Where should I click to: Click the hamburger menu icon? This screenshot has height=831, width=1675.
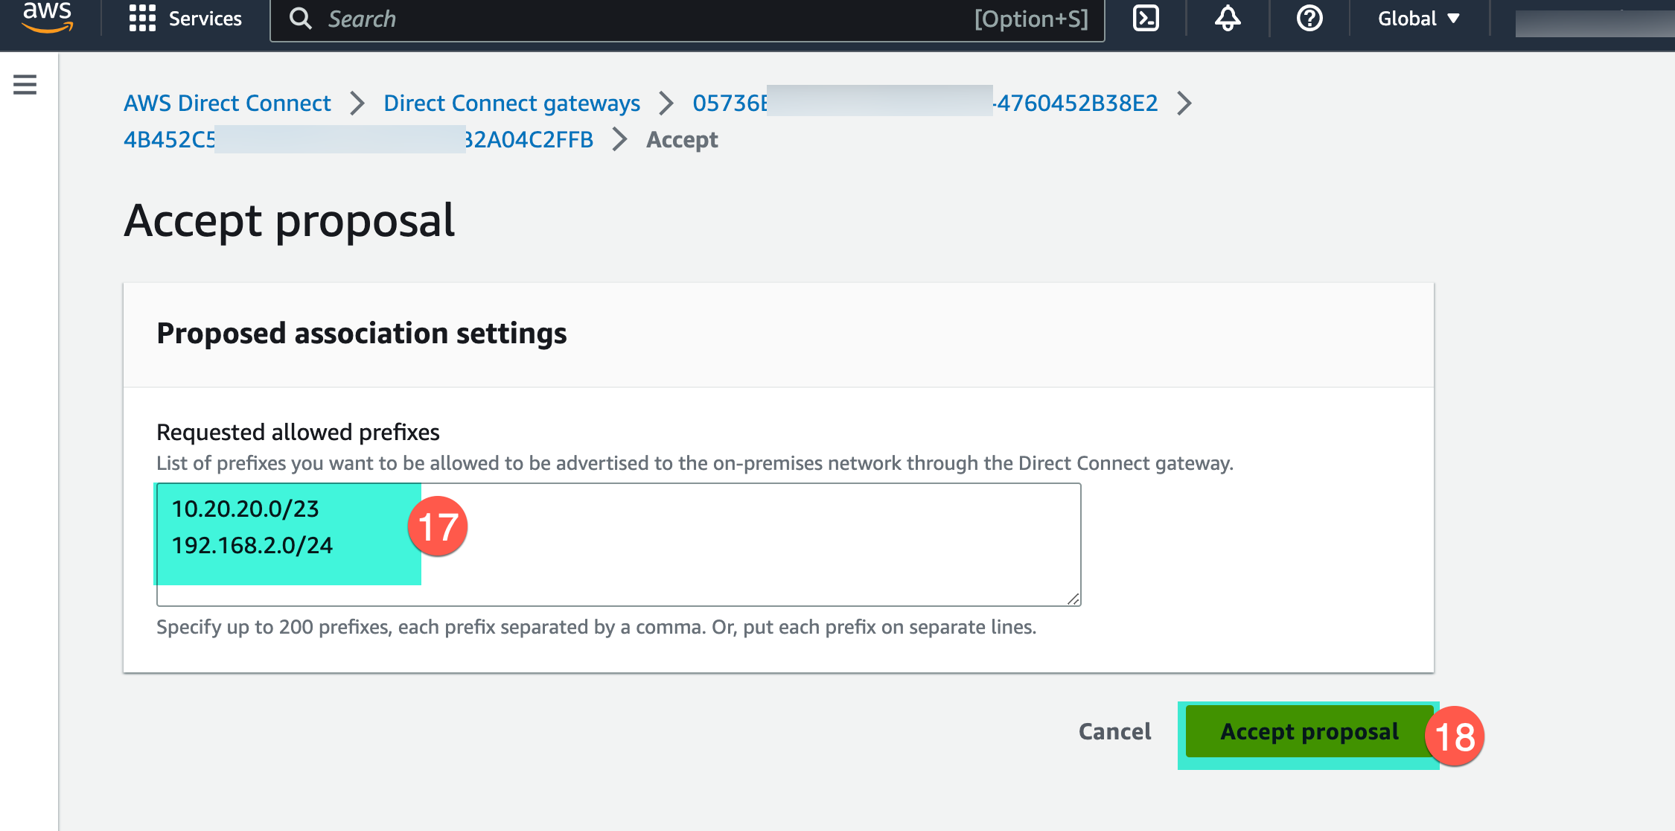(25, 84)
